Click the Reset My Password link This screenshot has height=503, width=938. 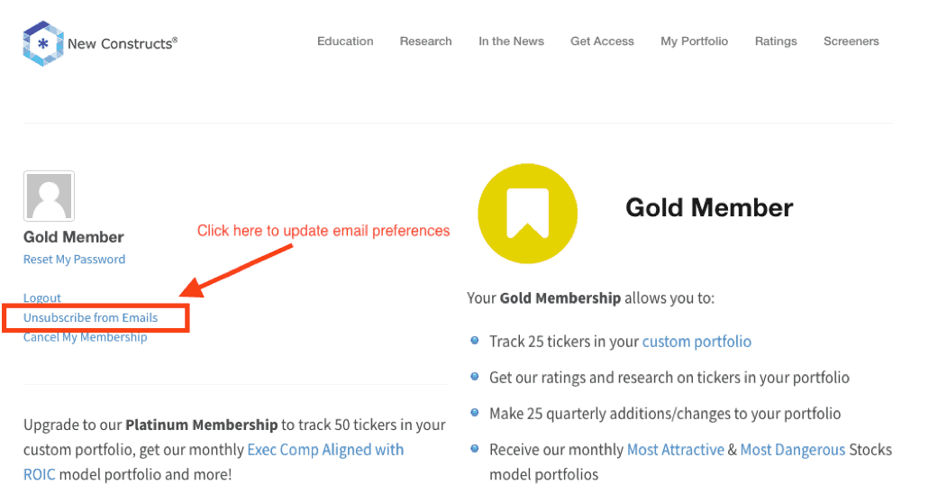[x=74, y=260]
